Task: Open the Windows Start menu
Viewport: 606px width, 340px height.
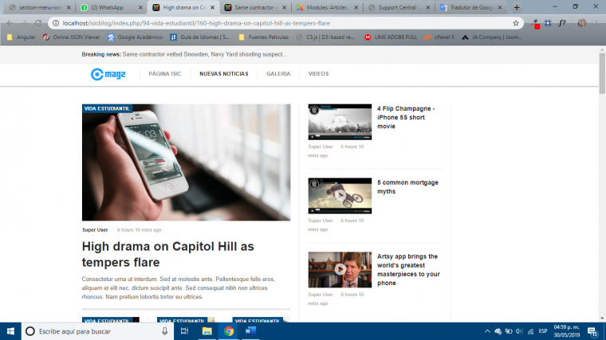Action: pyautogui.click(x=10, y=331)
